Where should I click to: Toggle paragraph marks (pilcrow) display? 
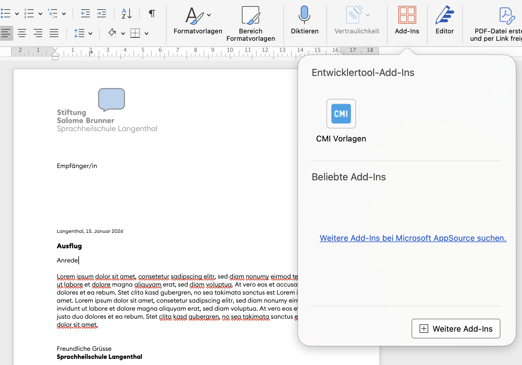click(152, 13)
